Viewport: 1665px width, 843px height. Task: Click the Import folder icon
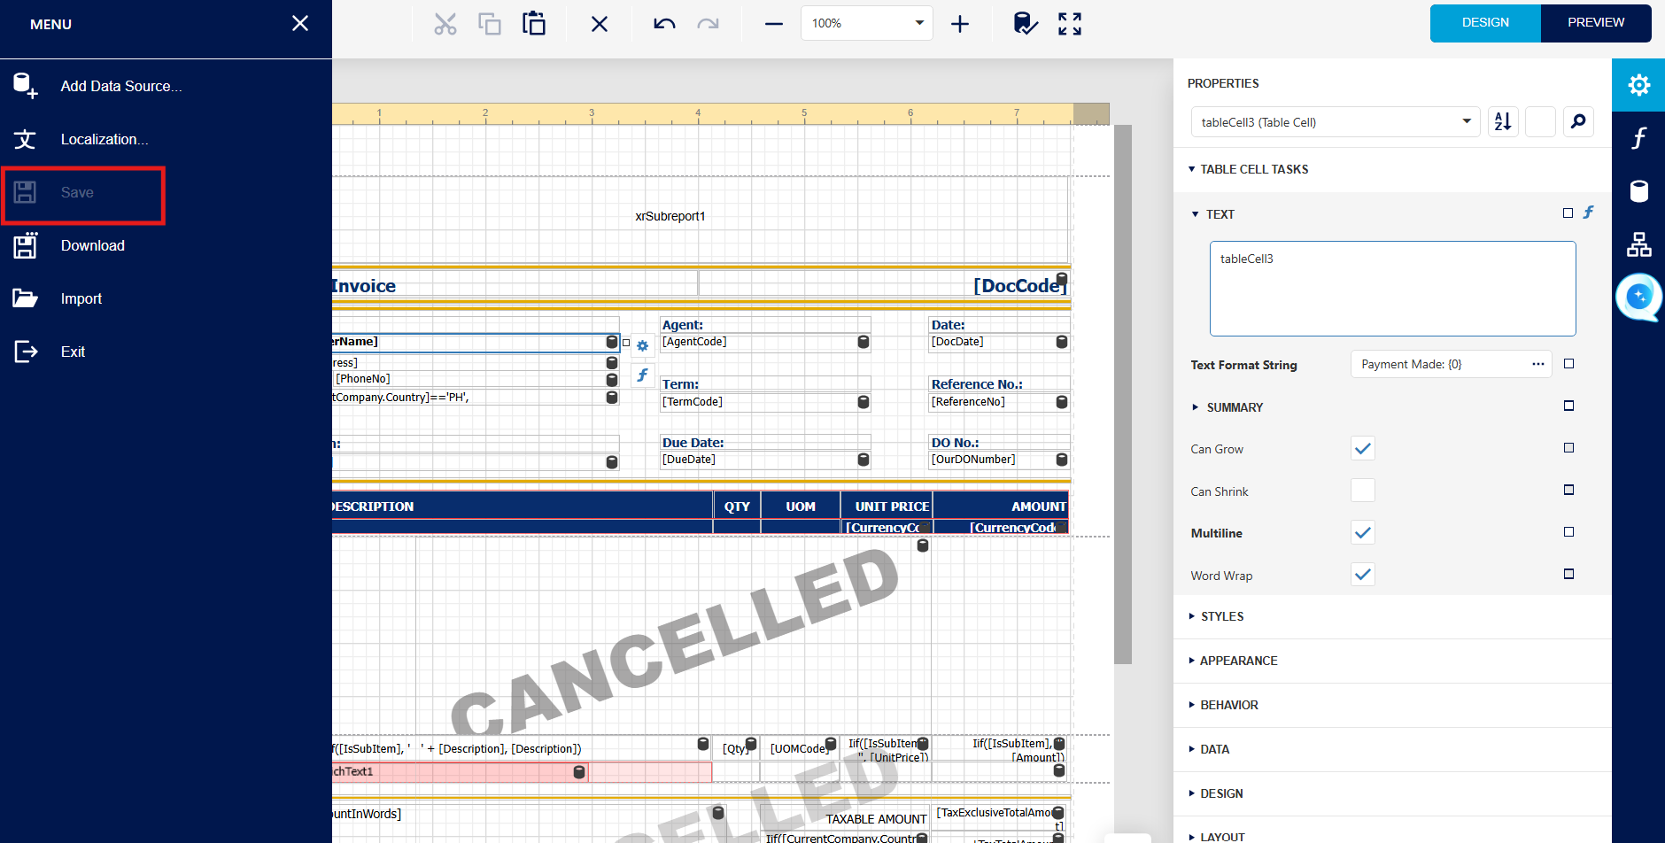click(x=25, y=298)
